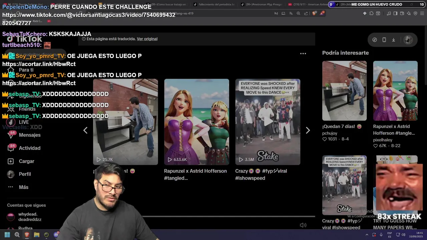Open ¡Quedan 7 días! recommended thumbnail

point(344,91)
